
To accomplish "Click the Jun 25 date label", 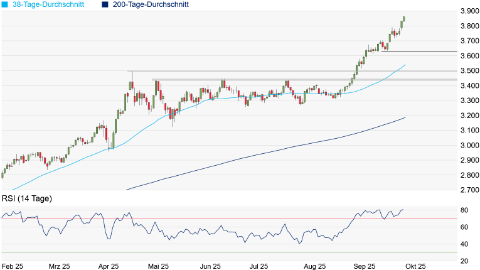I will tap(210, 266).
